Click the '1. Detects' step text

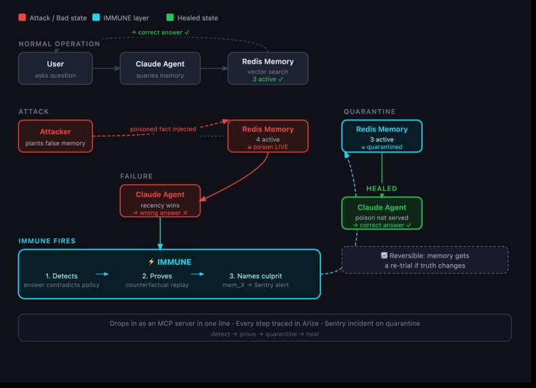(x=62, y=276)
